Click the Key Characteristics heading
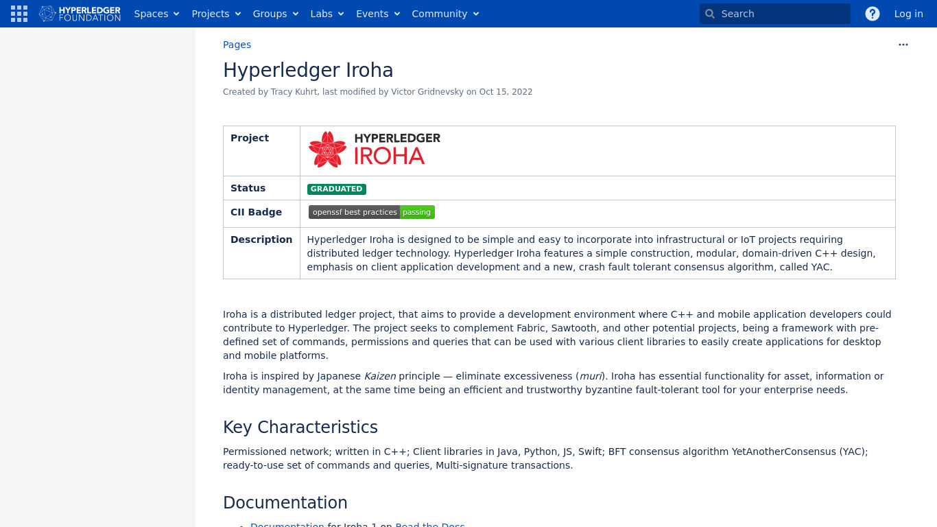Image resolution: width=937 pixels, height=527 pixels. pos(300,427)
